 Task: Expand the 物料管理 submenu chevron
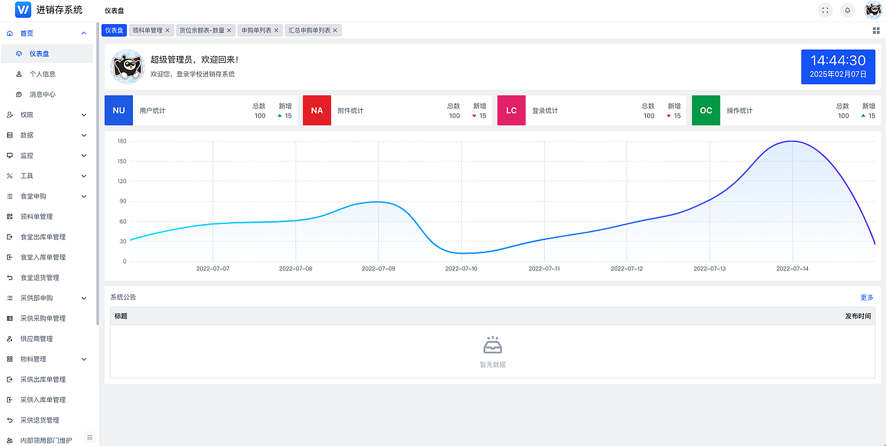(x=84, y=359)
